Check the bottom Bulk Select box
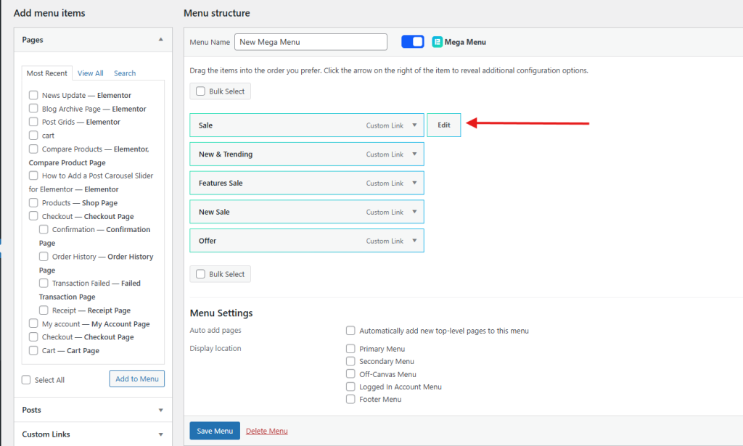 coord(200,274)
